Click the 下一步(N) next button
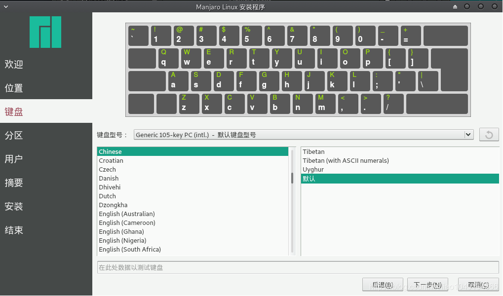 427,285
